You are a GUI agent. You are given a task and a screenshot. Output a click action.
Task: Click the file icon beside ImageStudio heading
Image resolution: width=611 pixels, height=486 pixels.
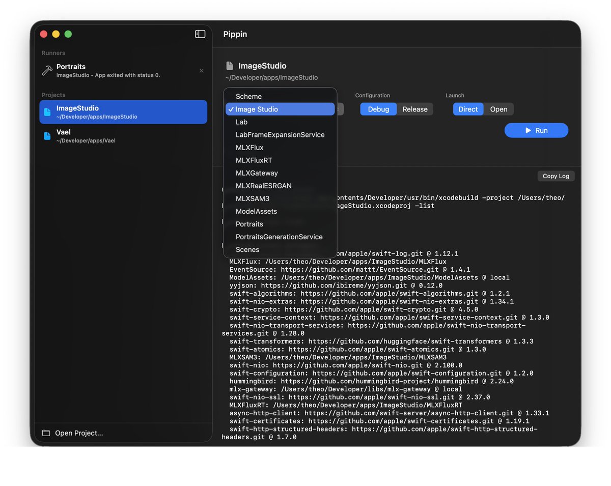coord(230,66)
